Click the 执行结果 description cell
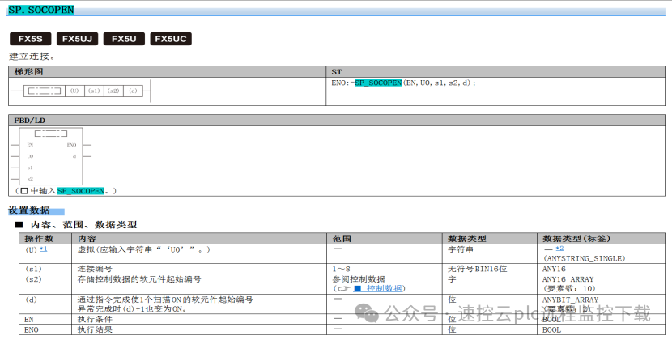Viewport: 672px width, 340px height. point(199,329)
